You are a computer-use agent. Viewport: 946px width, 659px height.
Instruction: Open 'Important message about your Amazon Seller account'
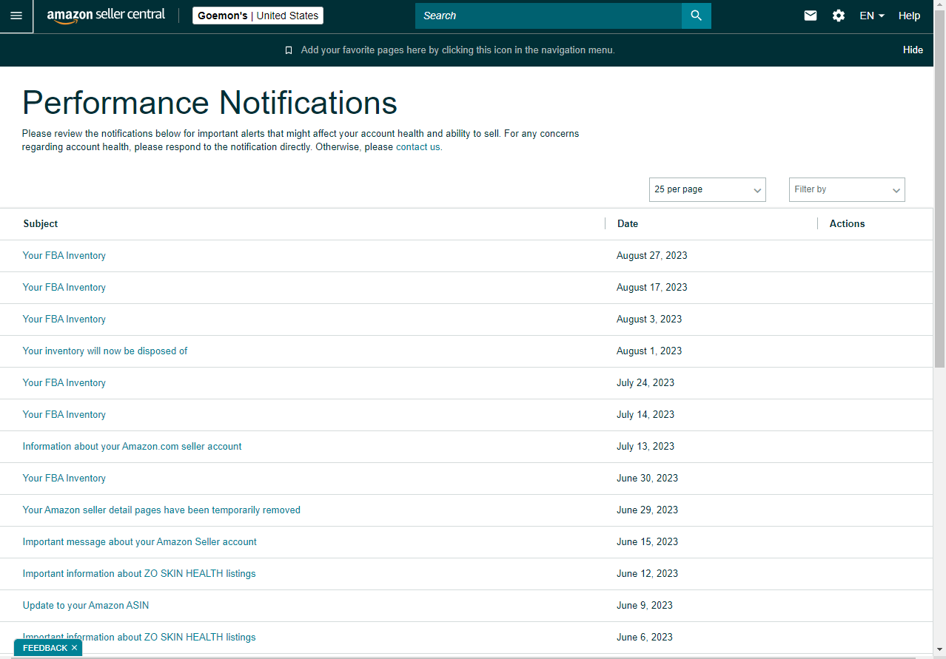point(140,542)
